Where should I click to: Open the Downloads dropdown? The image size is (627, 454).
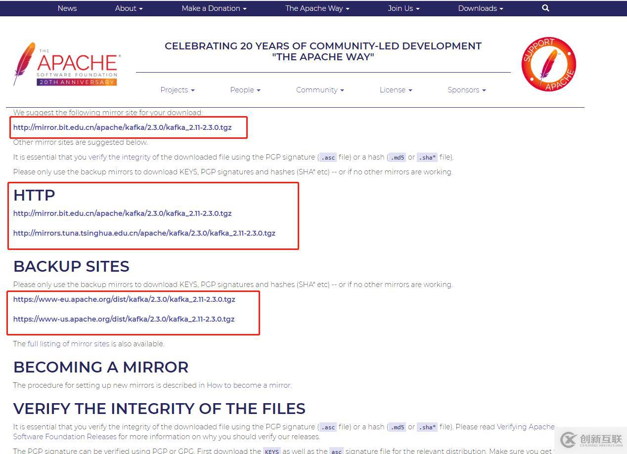[481, 8]
